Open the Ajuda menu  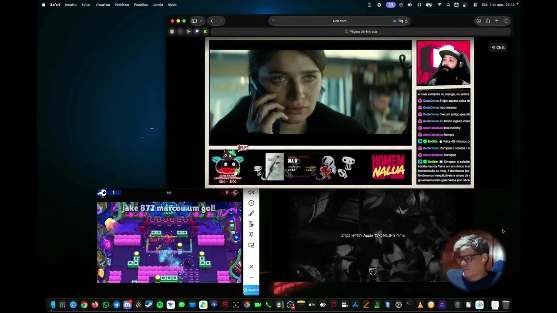point(172,5)
